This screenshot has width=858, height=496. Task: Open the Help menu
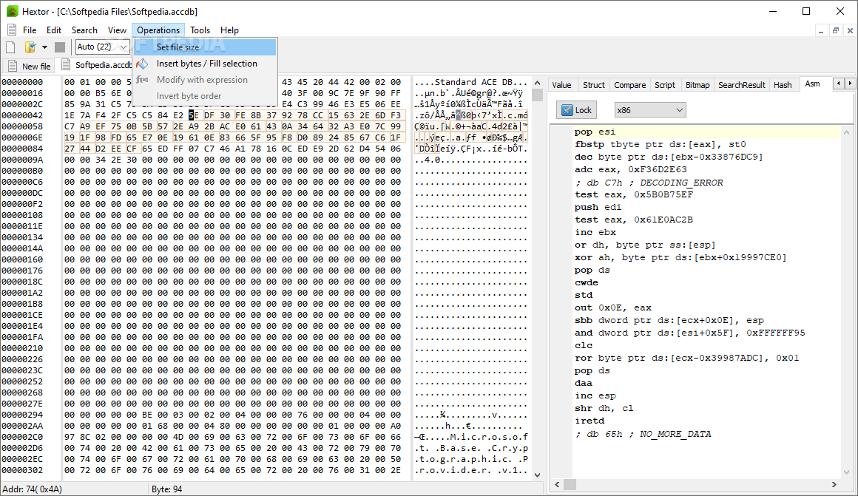pos(229,30)
